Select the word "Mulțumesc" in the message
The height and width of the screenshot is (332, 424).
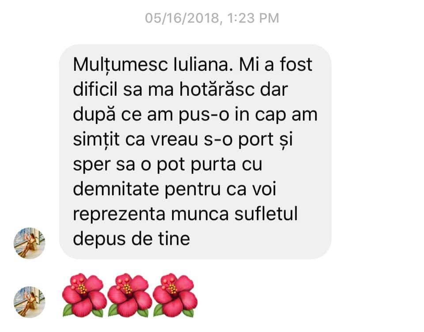(x=120, y=66)
